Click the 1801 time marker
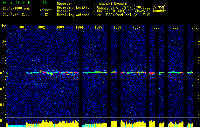 tap(22, 27)
